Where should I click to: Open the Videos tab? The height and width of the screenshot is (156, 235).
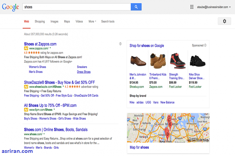coord(79,21)
